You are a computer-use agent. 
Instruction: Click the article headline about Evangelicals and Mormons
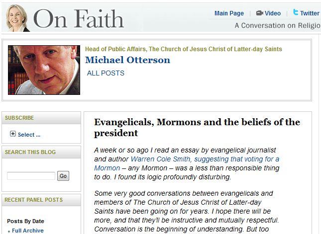(197, 127)
